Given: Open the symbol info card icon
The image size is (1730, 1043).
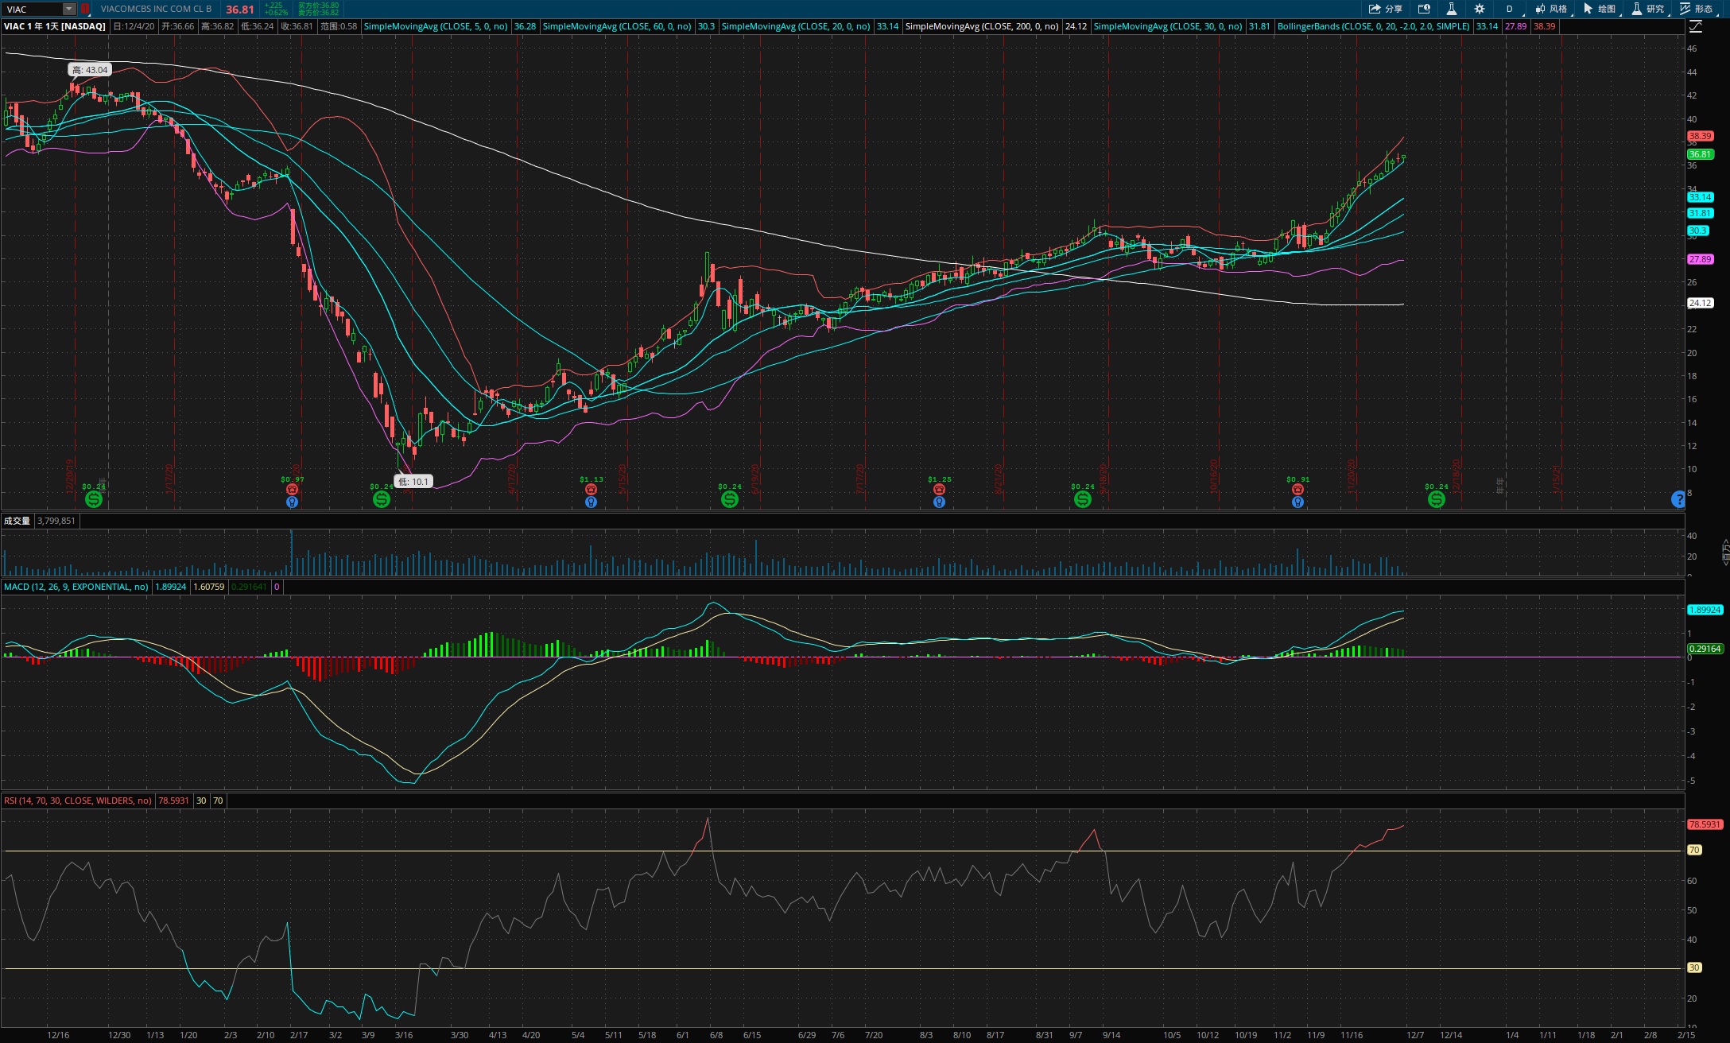Looking at the screenshot, I should pos(1424,9).
